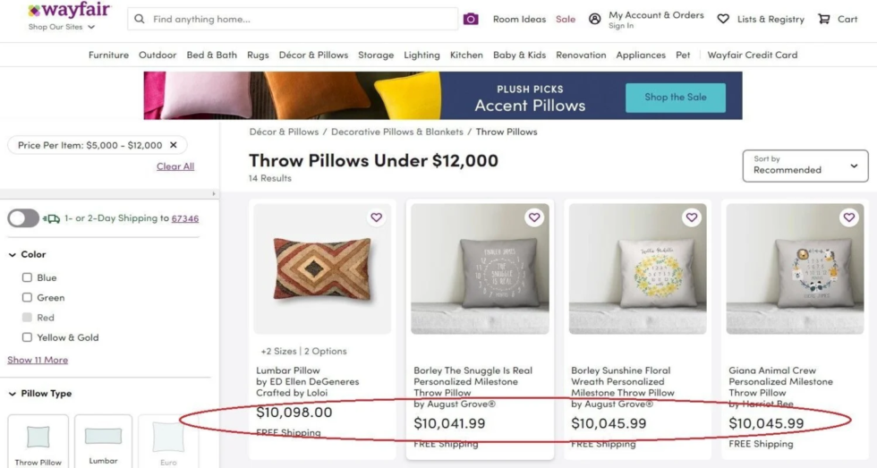Check the Blue color checkbox
The height and width of the screenshot is (468, 877).
pyautogui.click(x=27, y=277)
